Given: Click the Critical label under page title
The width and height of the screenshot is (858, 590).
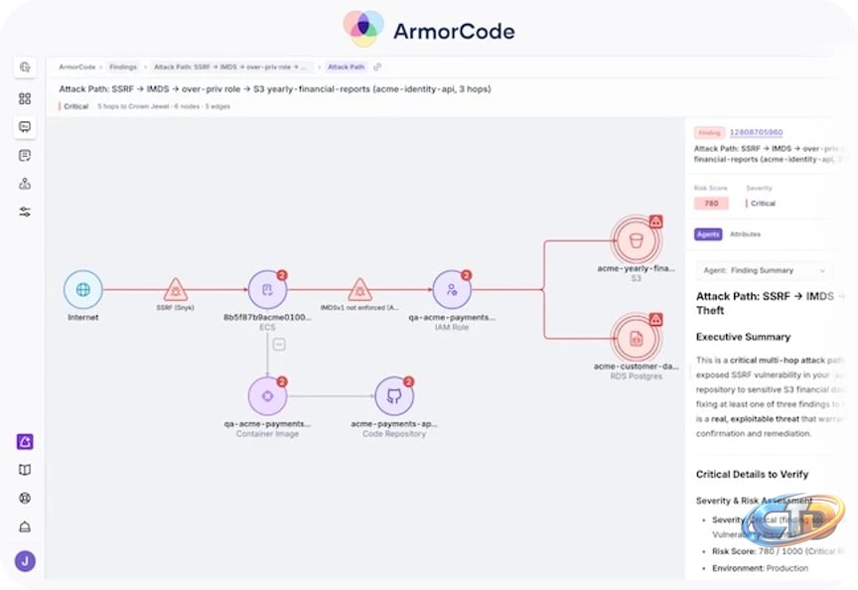Looking at the screenshot, I should tap(76, 106).
